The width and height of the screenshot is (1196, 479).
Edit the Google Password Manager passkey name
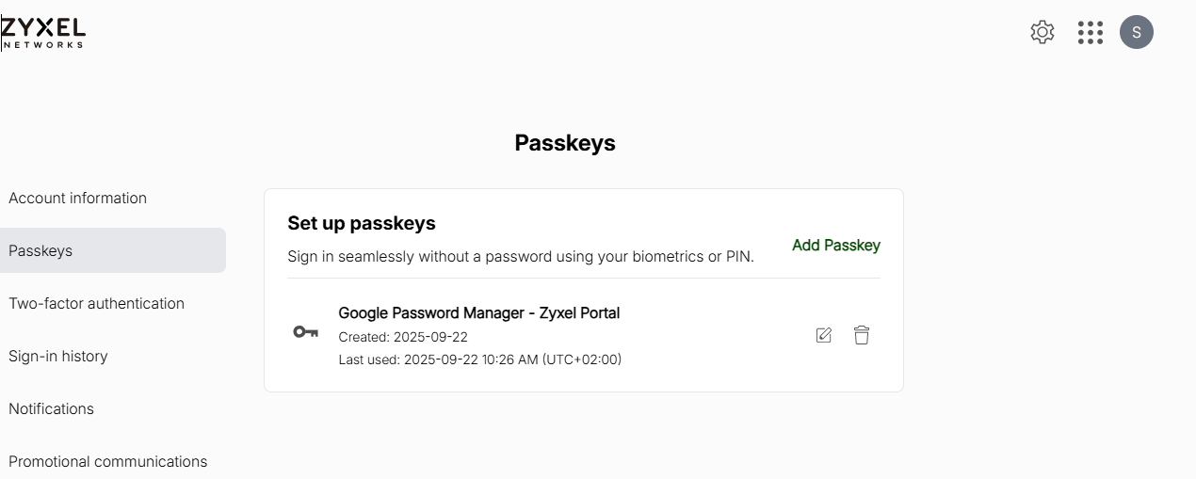[824, 335]
